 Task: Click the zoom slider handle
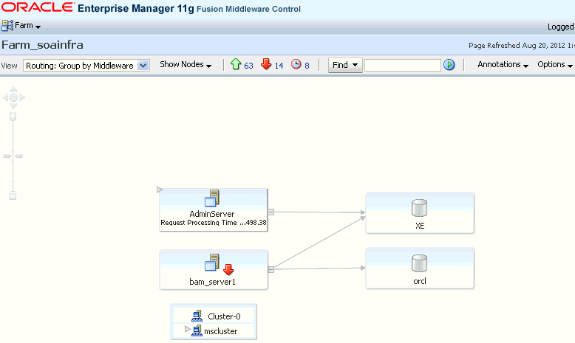pos(13,156)
